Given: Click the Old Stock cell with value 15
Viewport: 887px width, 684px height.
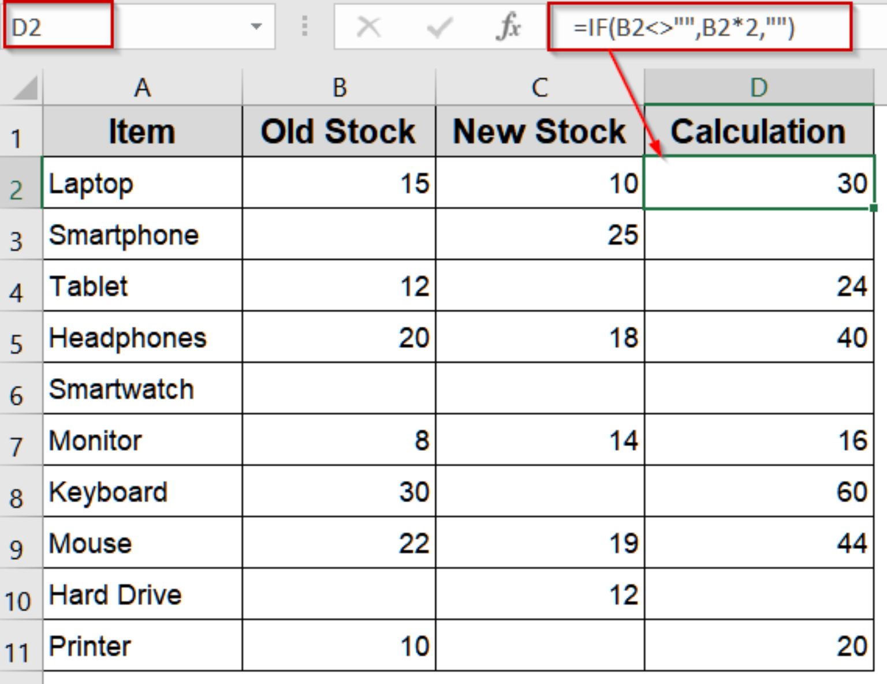Looking at the screenshot, I should point(338,184).
